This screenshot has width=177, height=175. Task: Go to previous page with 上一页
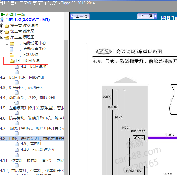pos(80,17)
